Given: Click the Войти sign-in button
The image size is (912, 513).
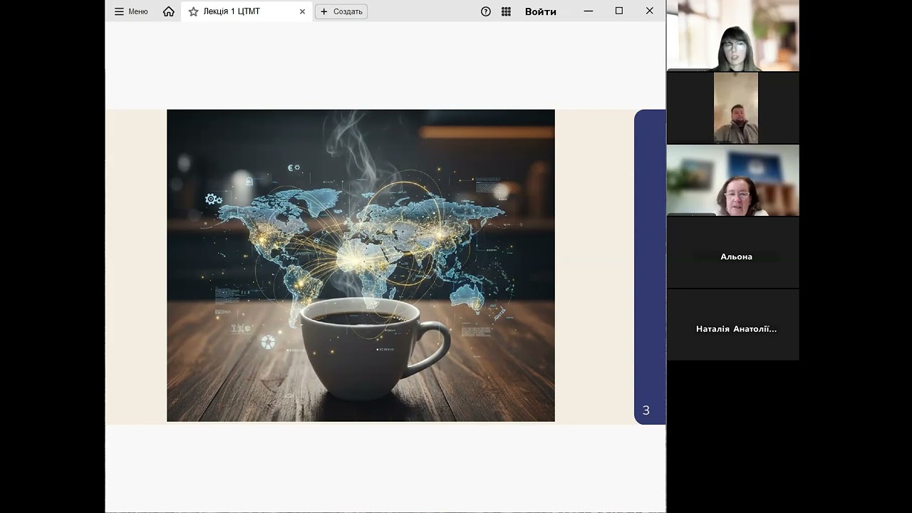Looking at the screenshot, I should click(541, 11).
